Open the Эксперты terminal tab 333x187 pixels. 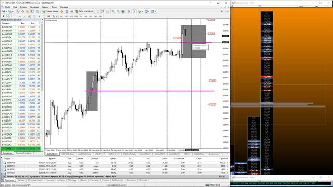coord(131,180)
